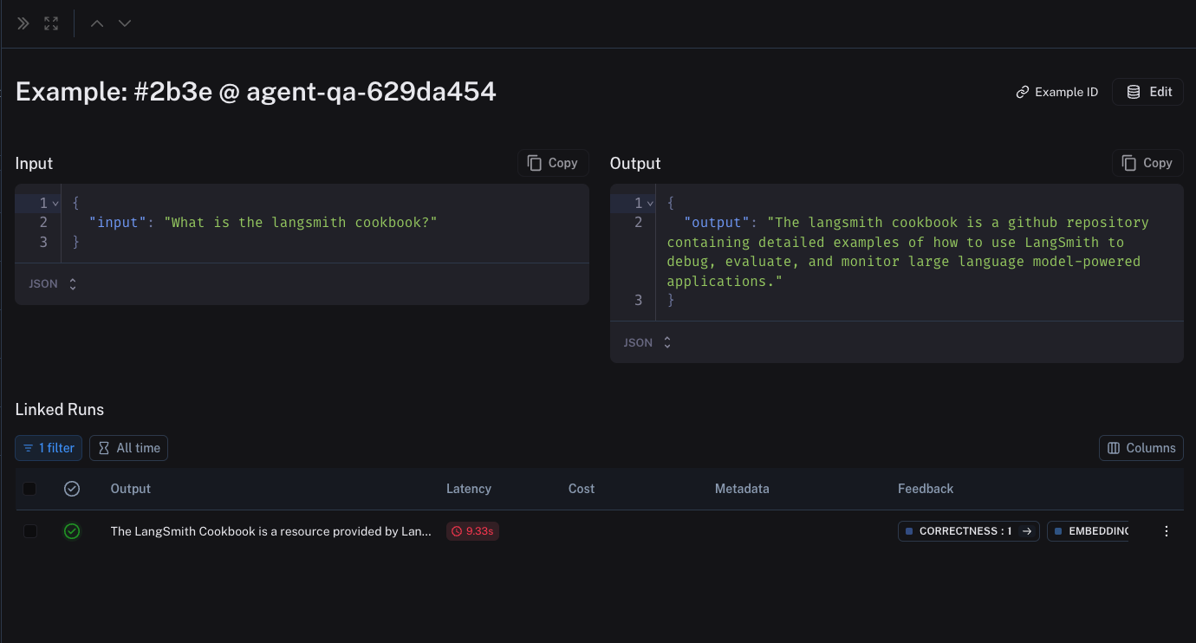Fold the Output code at line 1

point(650,203)
